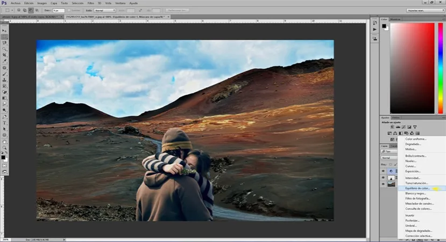Hide the bottom background layer

(x=383, y=184)
